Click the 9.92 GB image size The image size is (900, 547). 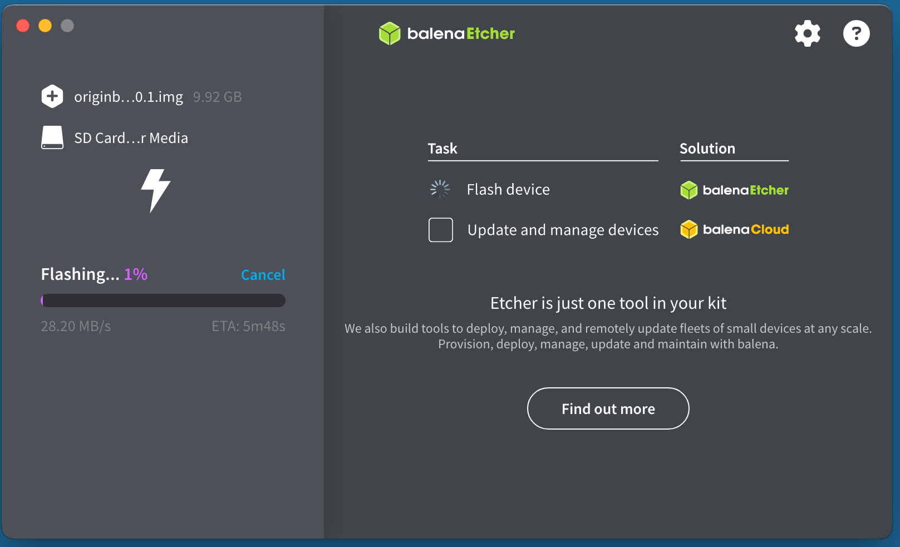click(x=217, y=97)
